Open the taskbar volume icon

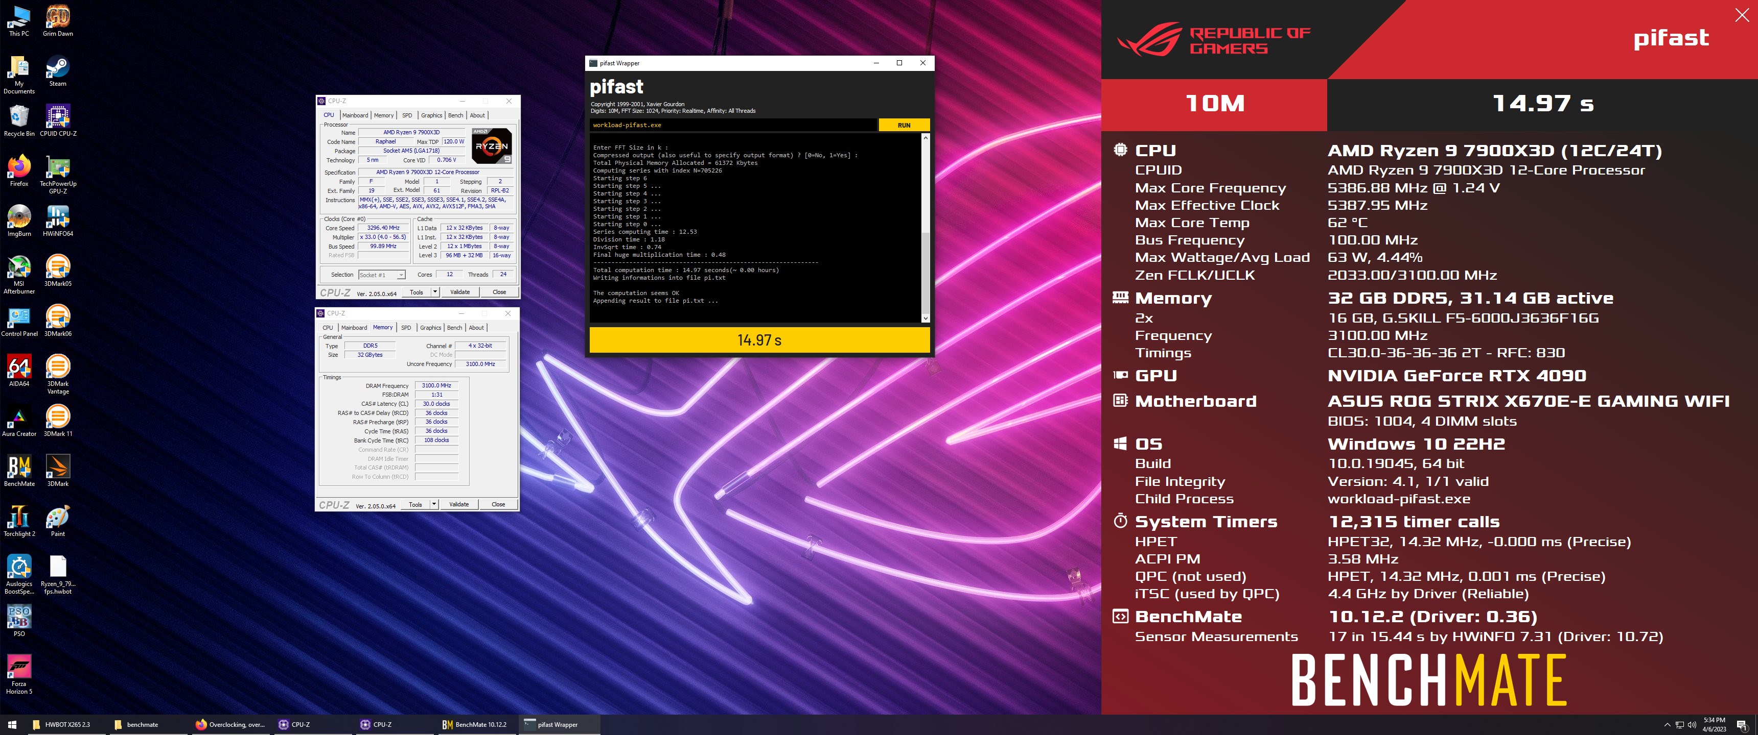pyautogui.click(x=1692, y=725)
